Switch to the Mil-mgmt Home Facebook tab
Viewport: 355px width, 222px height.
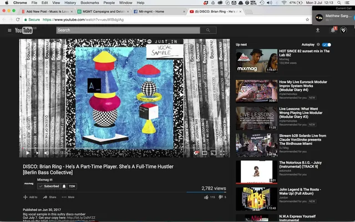click(159, 11)
